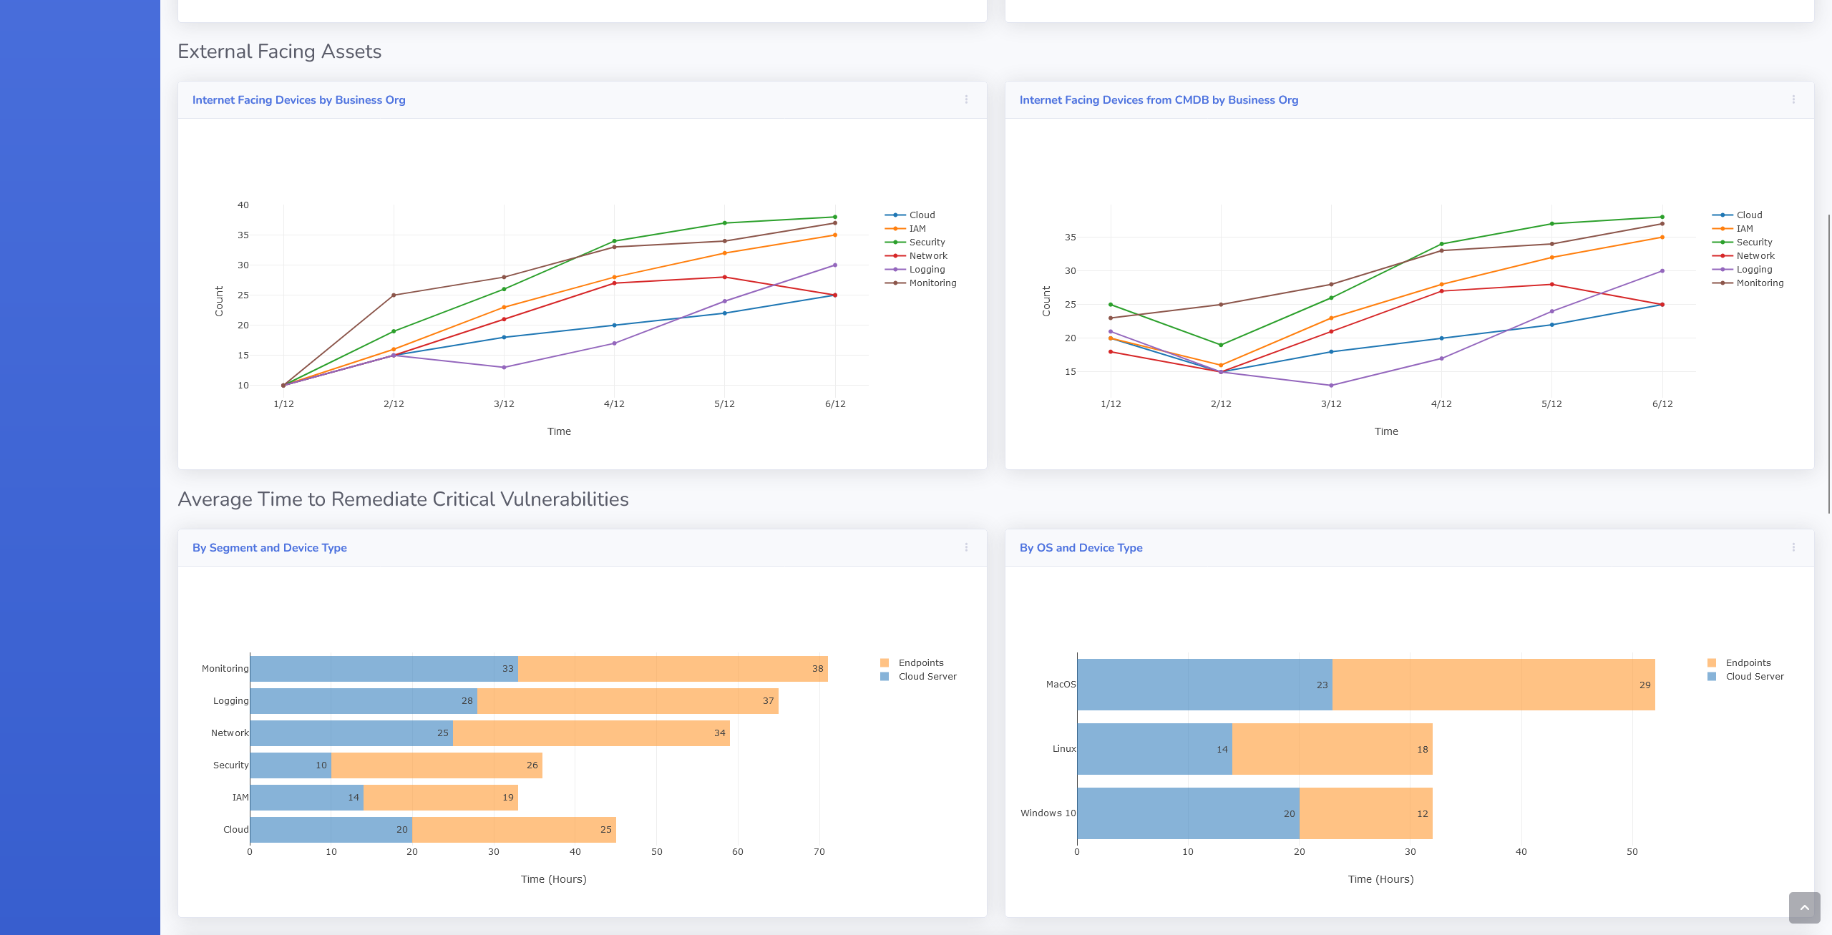Open options menu for By OS and Device Type

[1793, 547]
